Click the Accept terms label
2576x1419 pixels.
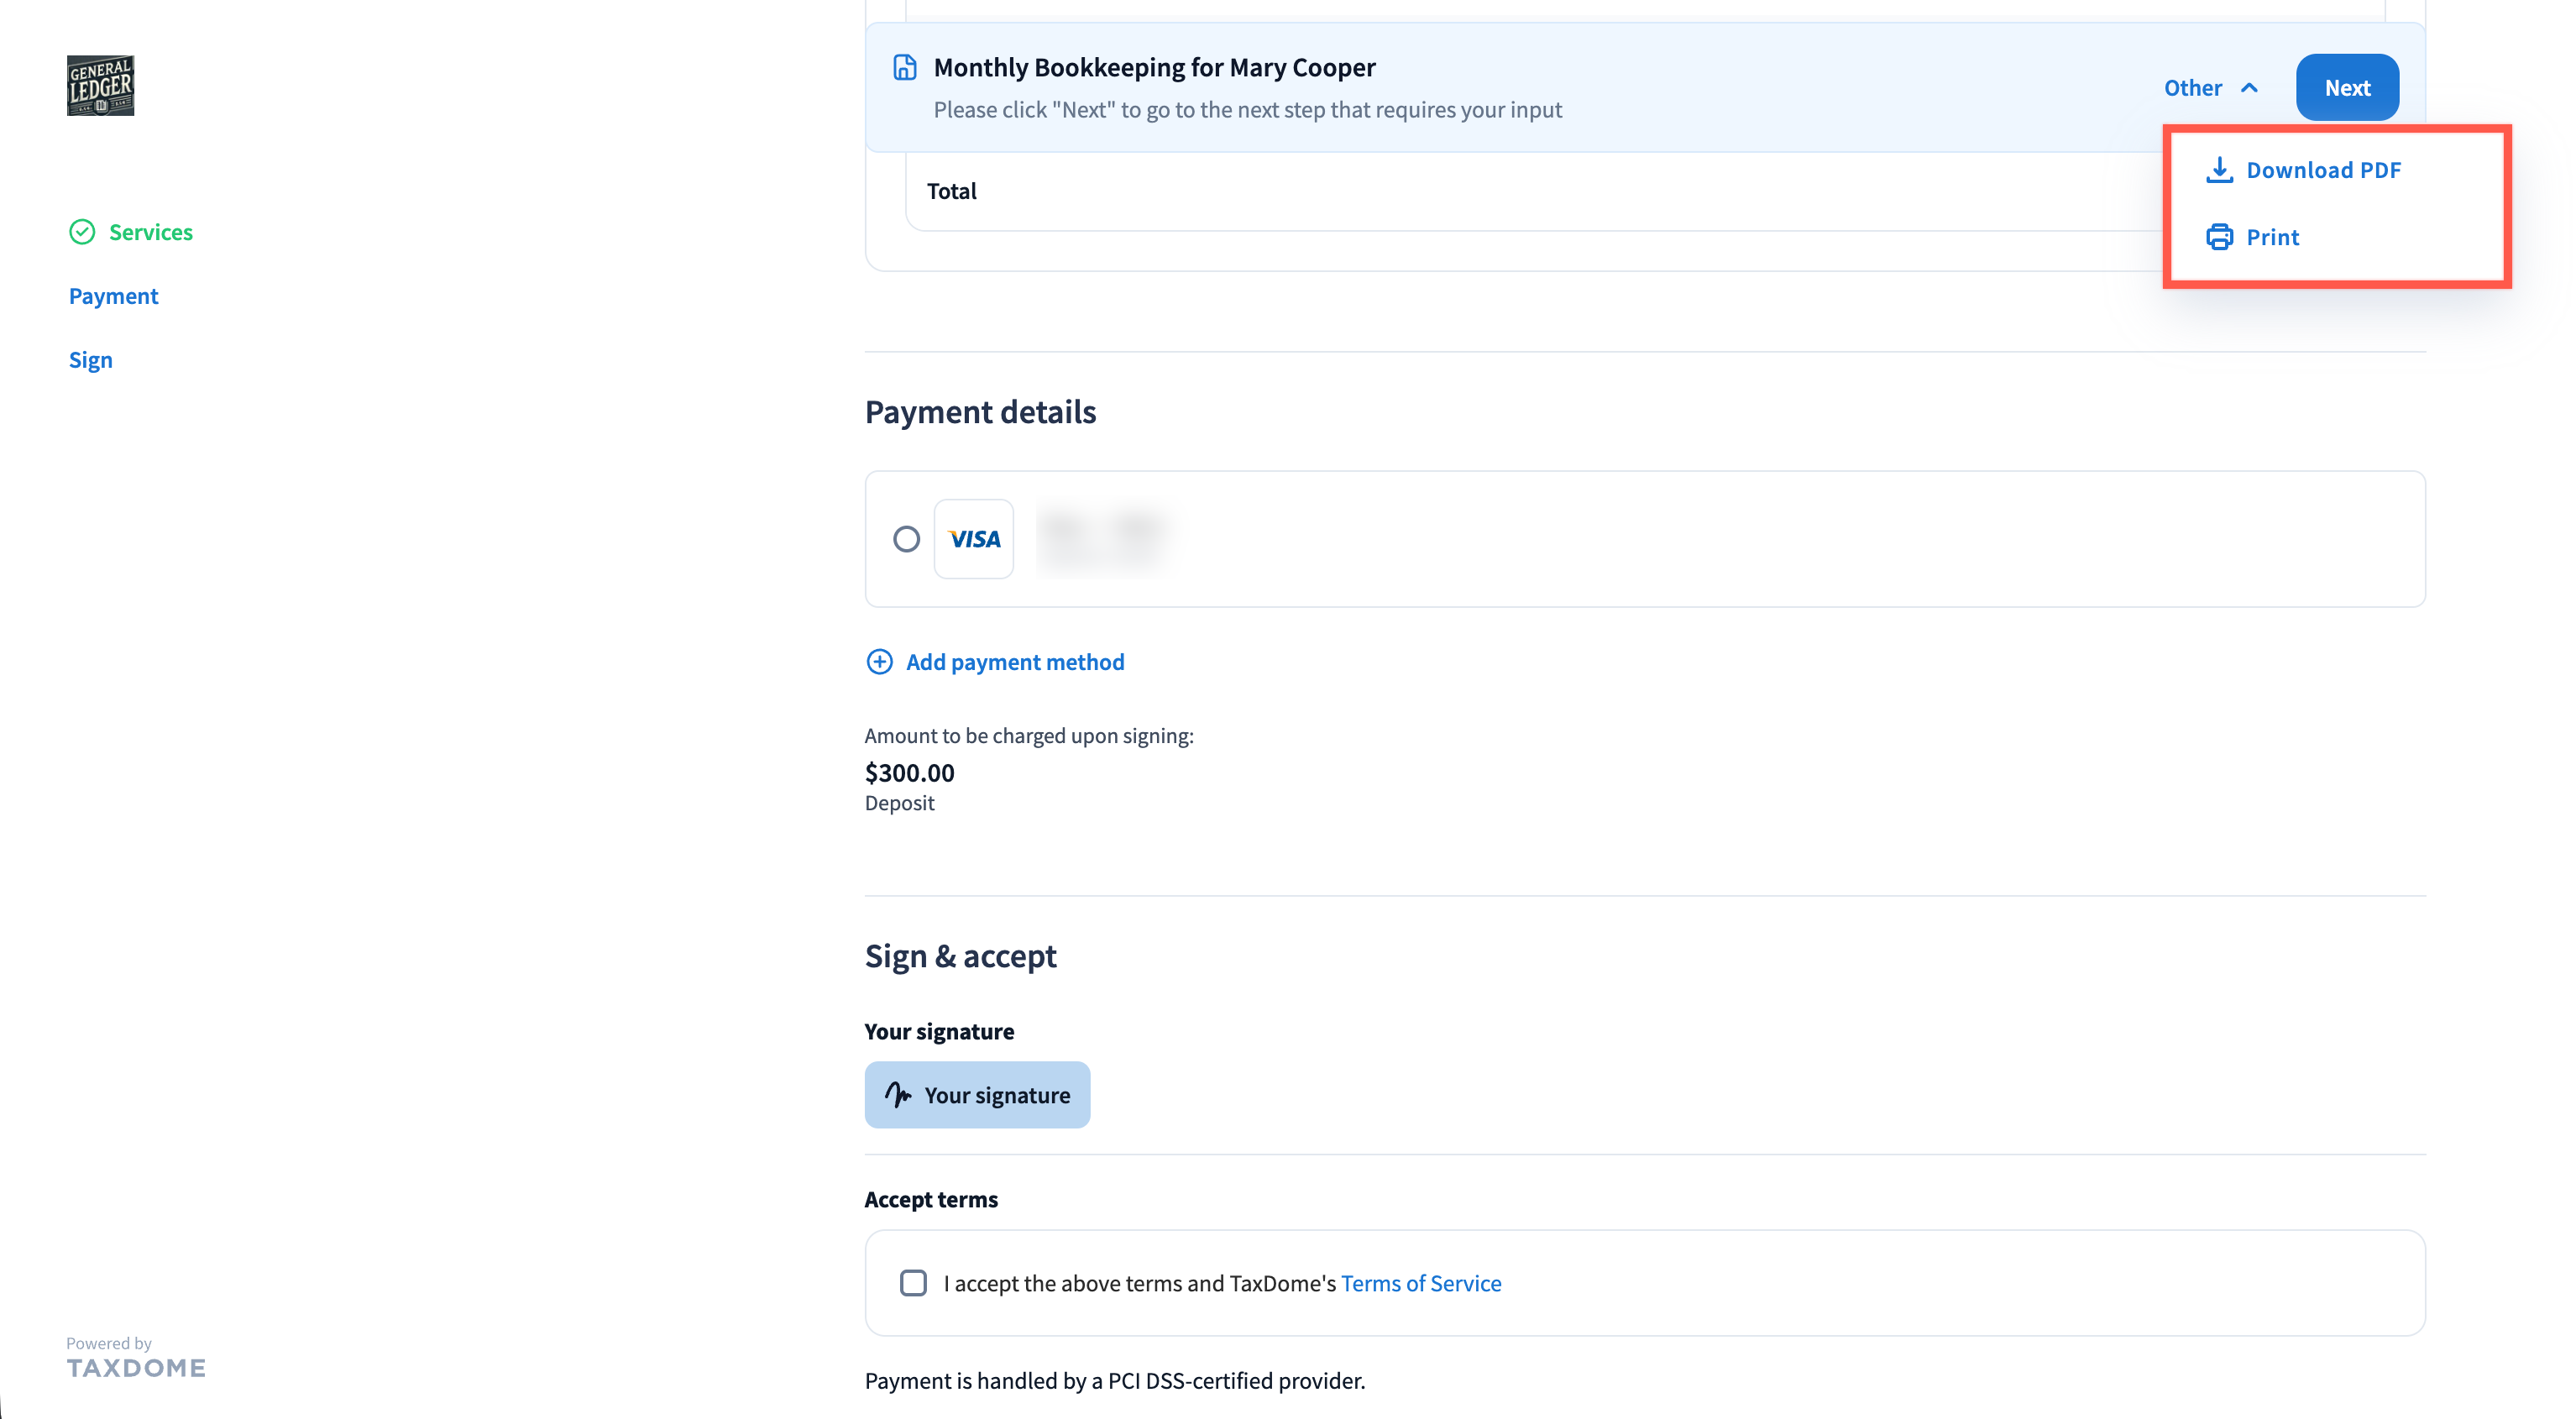click(931, 1199)
